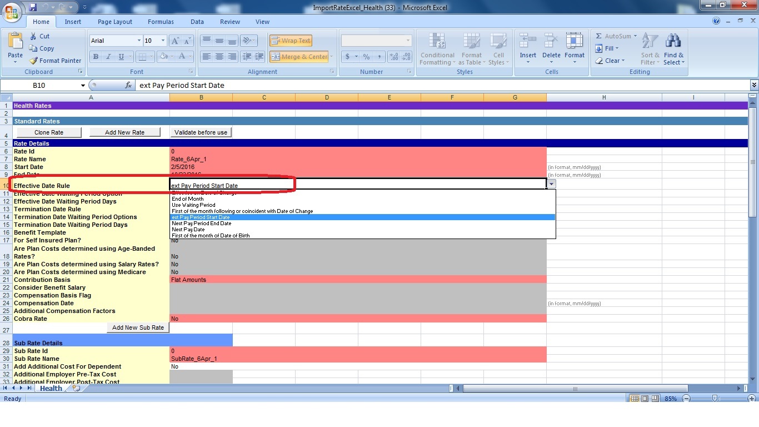Open the text orientation options

click(x=249, y=41)
